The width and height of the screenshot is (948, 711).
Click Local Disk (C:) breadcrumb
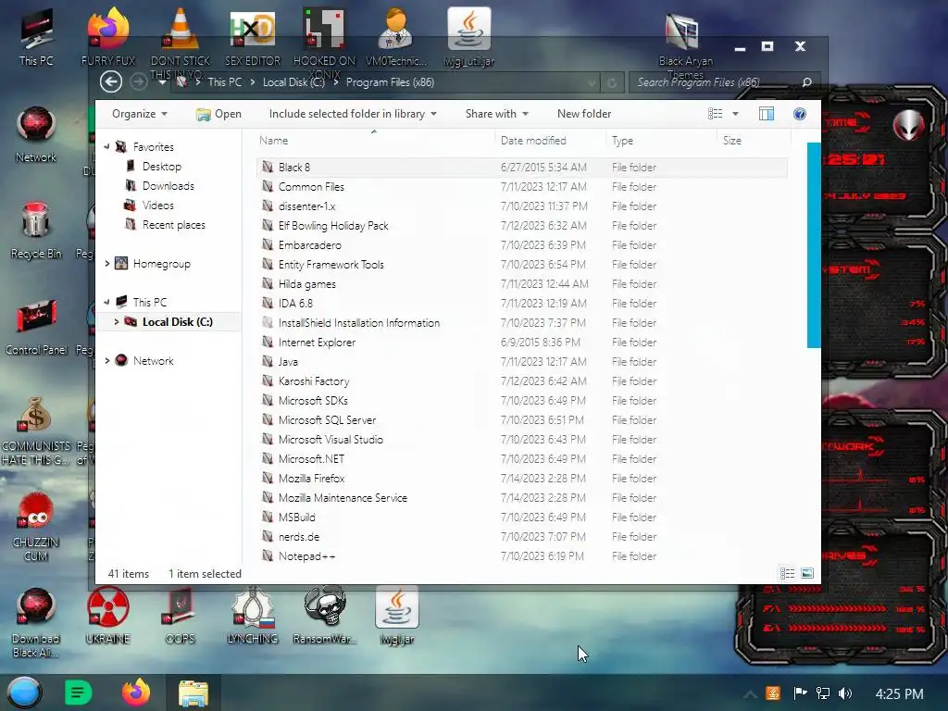point(293,82)
